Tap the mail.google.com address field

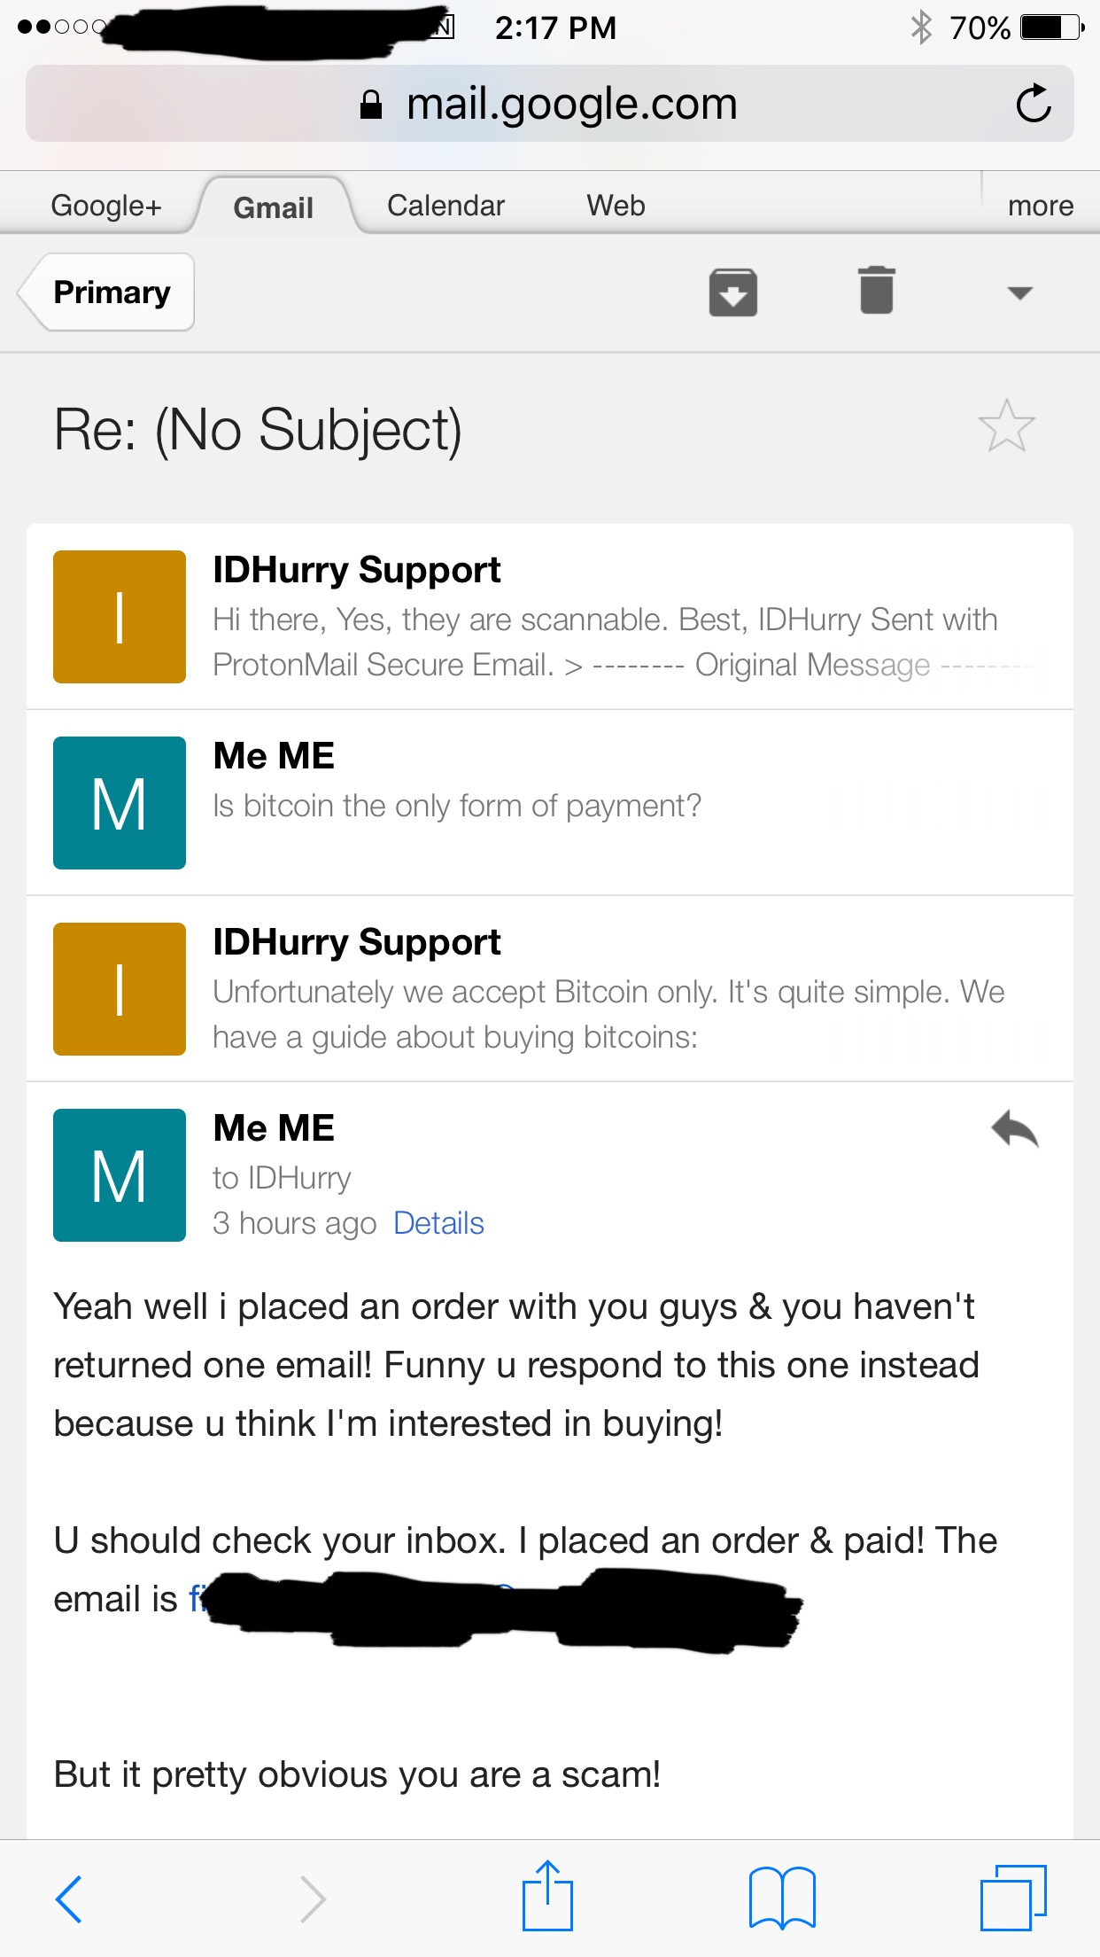point(550,104)
